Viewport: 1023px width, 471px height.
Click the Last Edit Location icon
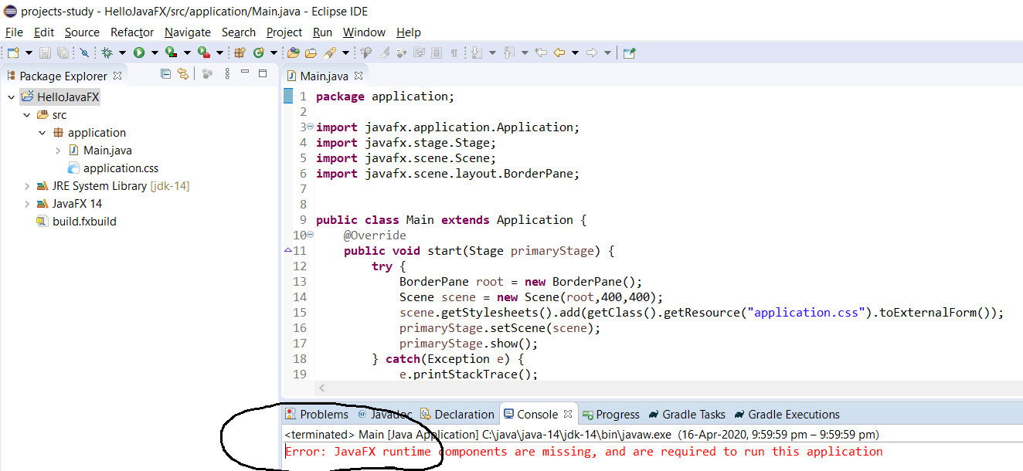click(541, 53)
